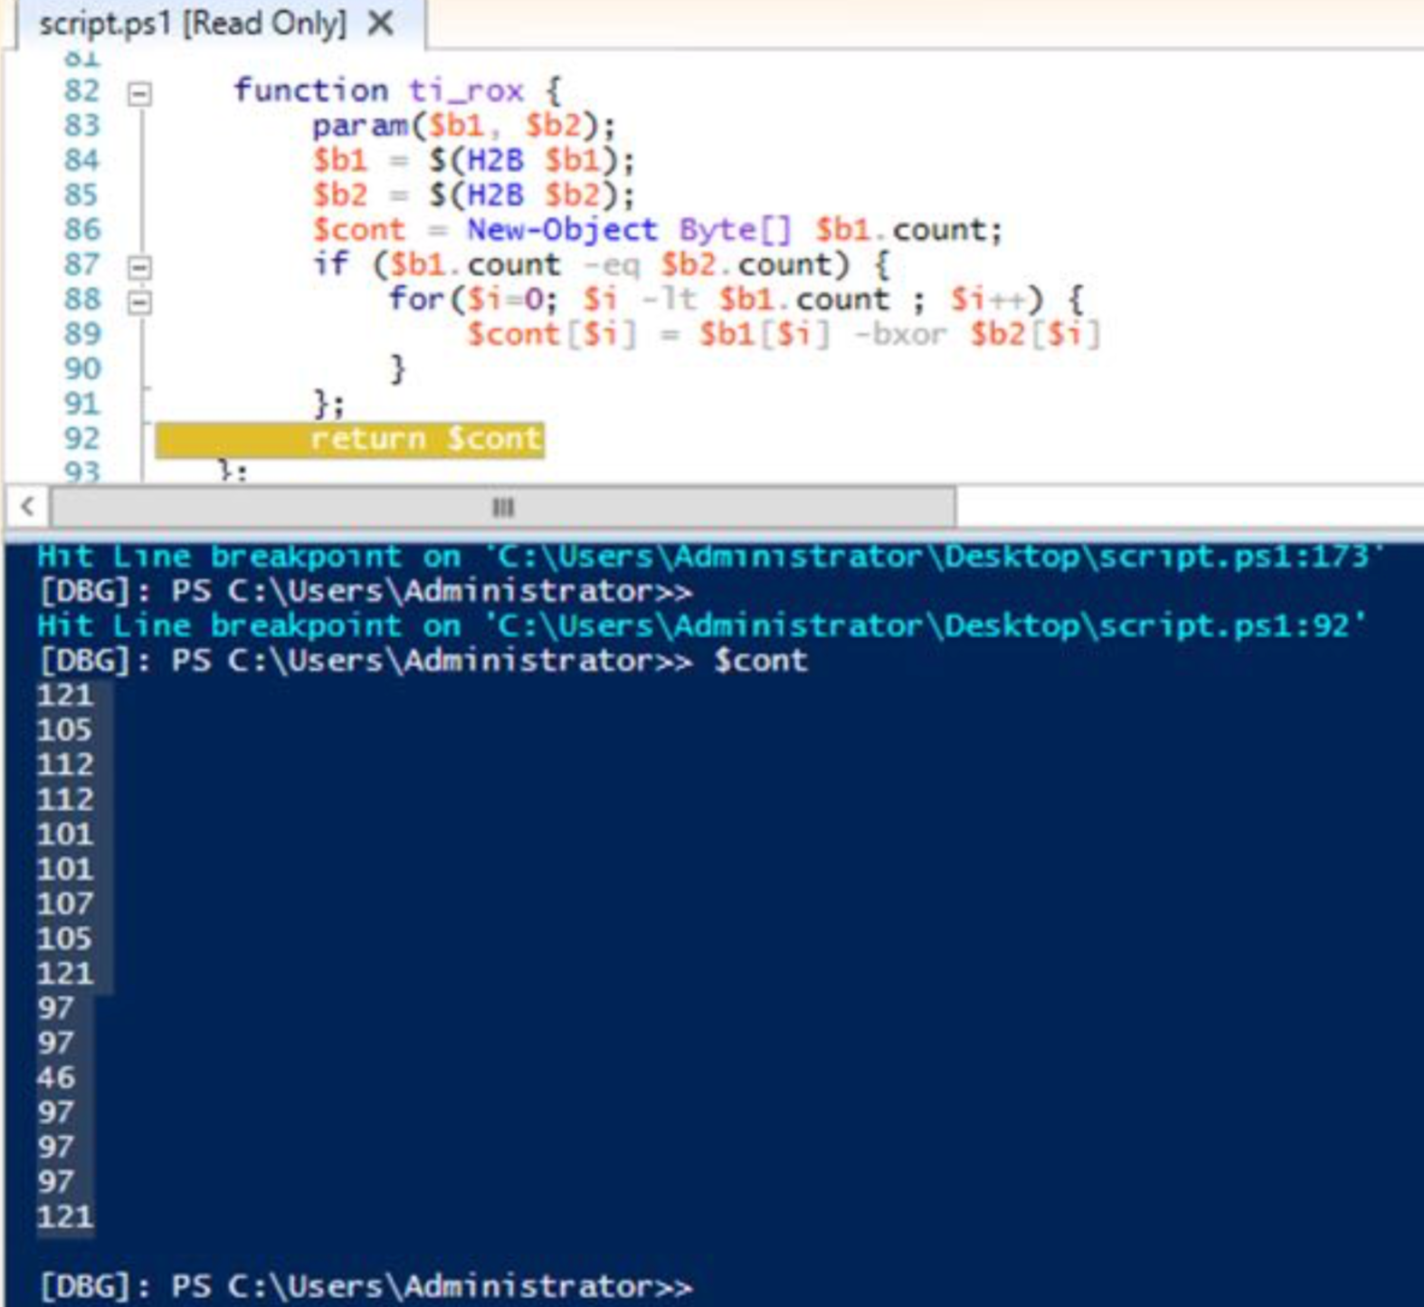
Task: Click the horizontal scrollbar left arrow
Action: click(x=27, y=507)
